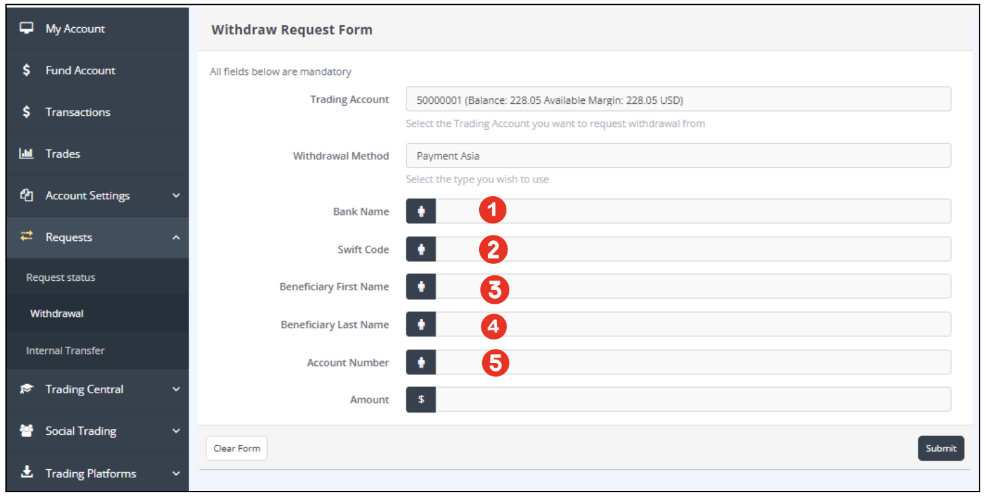Screen dimensions: 986x500
Task: Expand the Account Settings chevron
Action: [x=176, y=196]
